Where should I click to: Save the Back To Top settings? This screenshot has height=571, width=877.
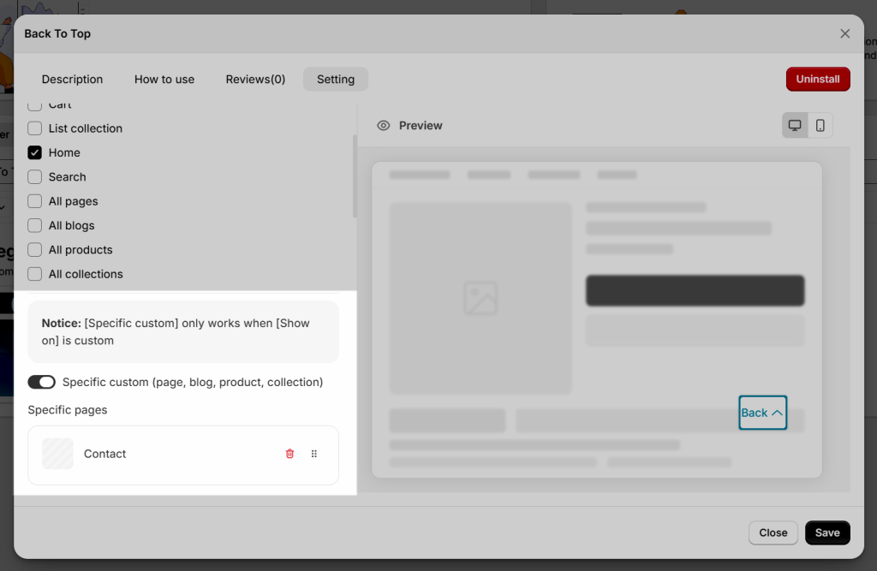pos(827,533)
